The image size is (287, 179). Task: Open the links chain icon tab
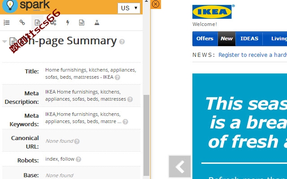[22, 22]
